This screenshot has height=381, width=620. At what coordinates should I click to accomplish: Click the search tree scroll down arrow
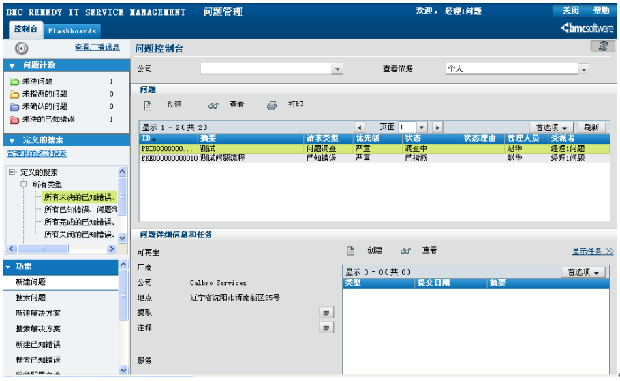122,238
